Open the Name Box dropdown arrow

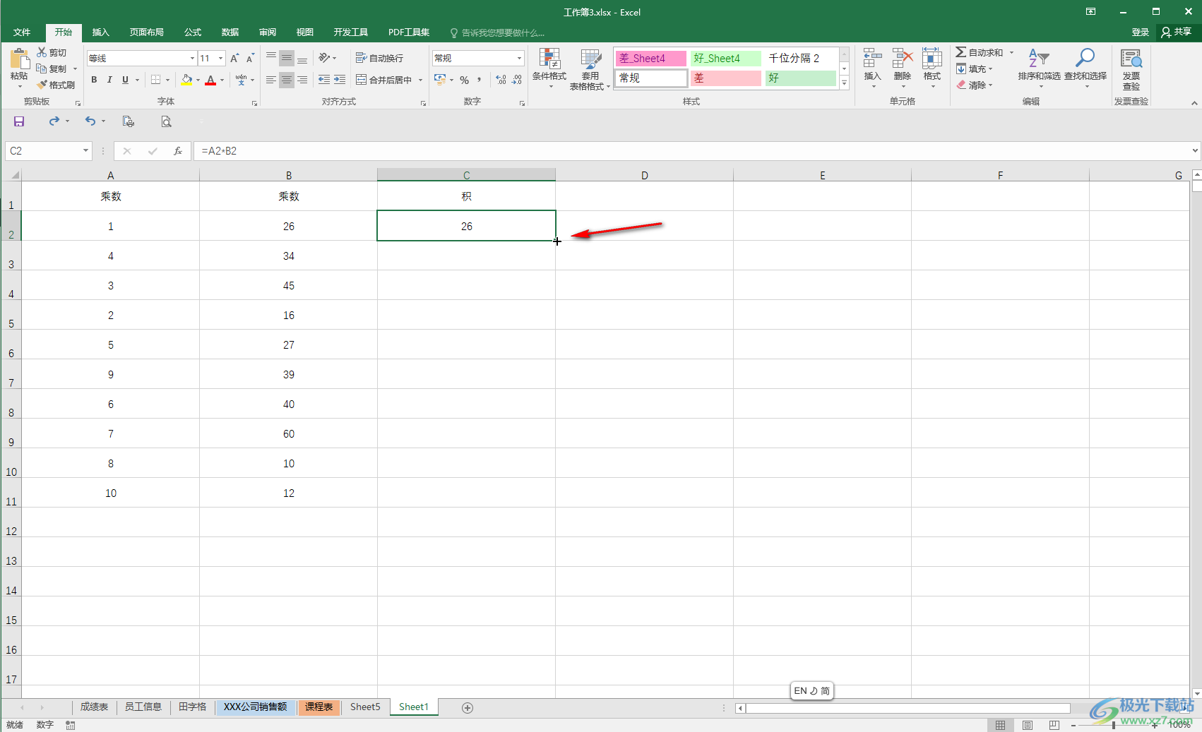pyautogui.click(x=85, y=150)
